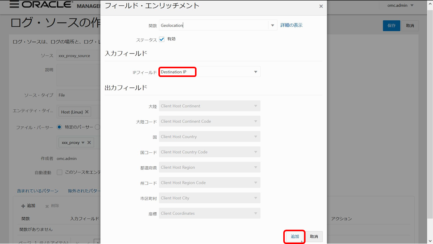The height and width of the screenshot is (244, 433).
Task: Open the 国コード Country Code dropdown
Action: coord(210,152)
